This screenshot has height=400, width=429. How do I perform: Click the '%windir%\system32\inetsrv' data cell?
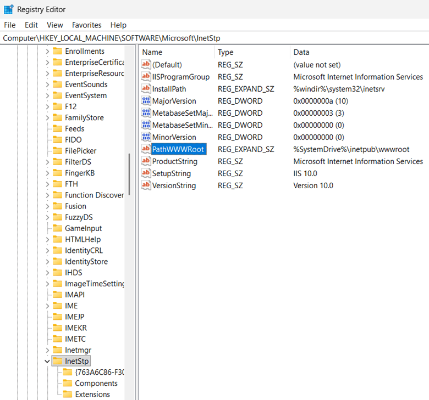[339, 89]
